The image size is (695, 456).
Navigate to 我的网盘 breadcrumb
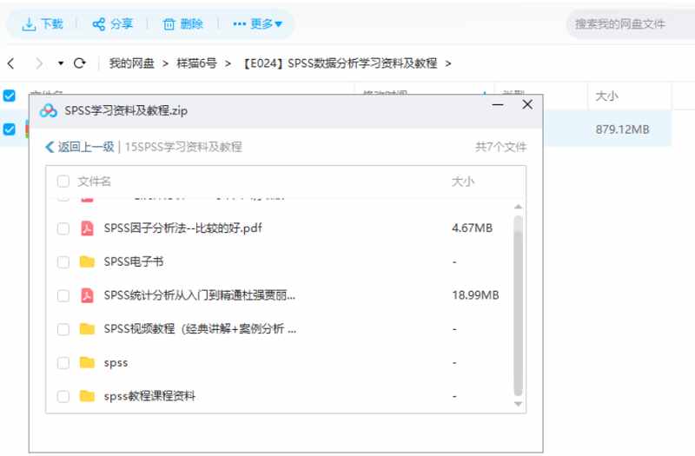click(x=131, y=63)
